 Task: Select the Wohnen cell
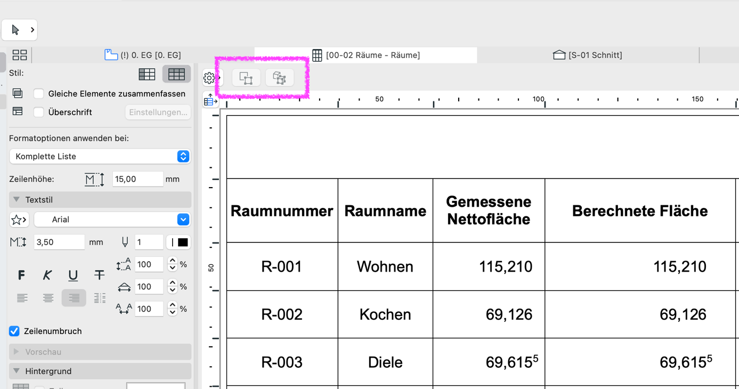click(x=385, y=266)
